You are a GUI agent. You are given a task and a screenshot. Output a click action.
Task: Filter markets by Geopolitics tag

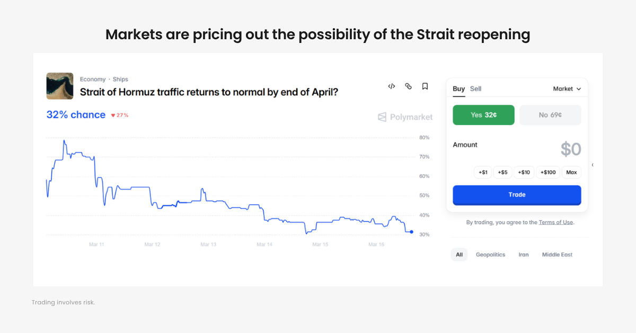click(x=490, y=255)
